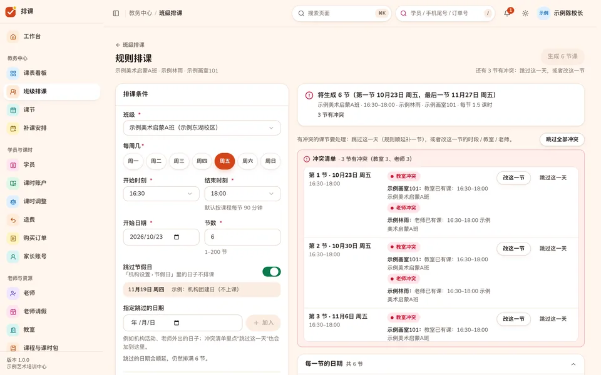Click the 排课 app logo icon
The height and width of the screenshot is (375, 601).
point(11,11)
